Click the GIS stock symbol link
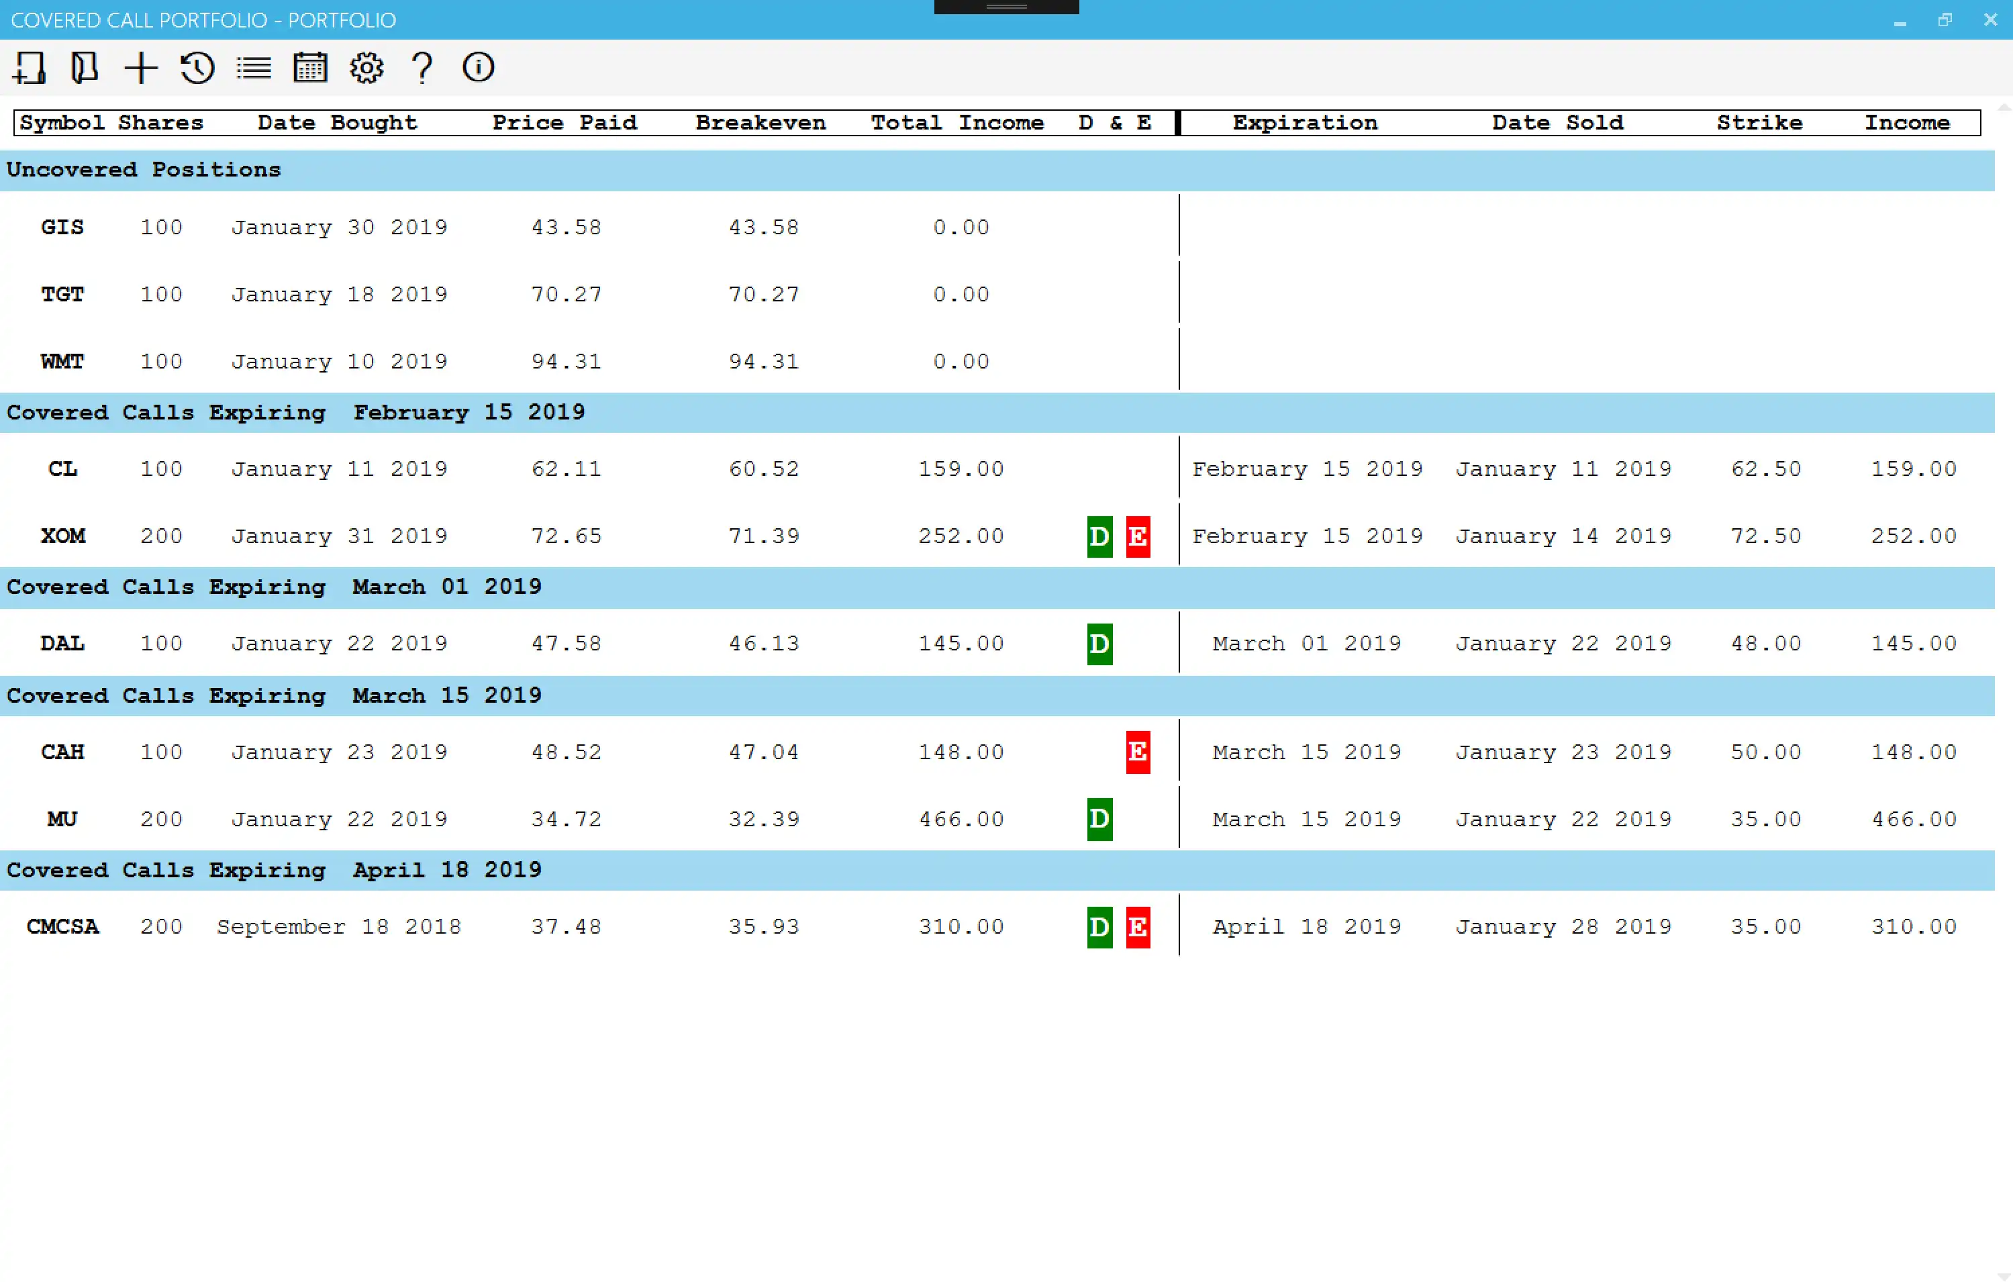 point(60,226)
